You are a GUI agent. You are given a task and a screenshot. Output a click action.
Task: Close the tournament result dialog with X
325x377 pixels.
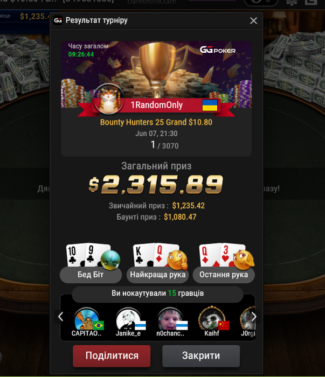tap(253, 20)
